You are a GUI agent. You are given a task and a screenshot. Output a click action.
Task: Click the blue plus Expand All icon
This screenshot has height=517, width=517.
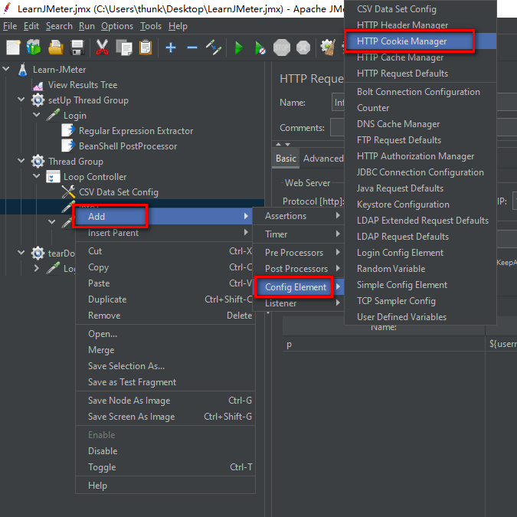click(x=171, y=47)
